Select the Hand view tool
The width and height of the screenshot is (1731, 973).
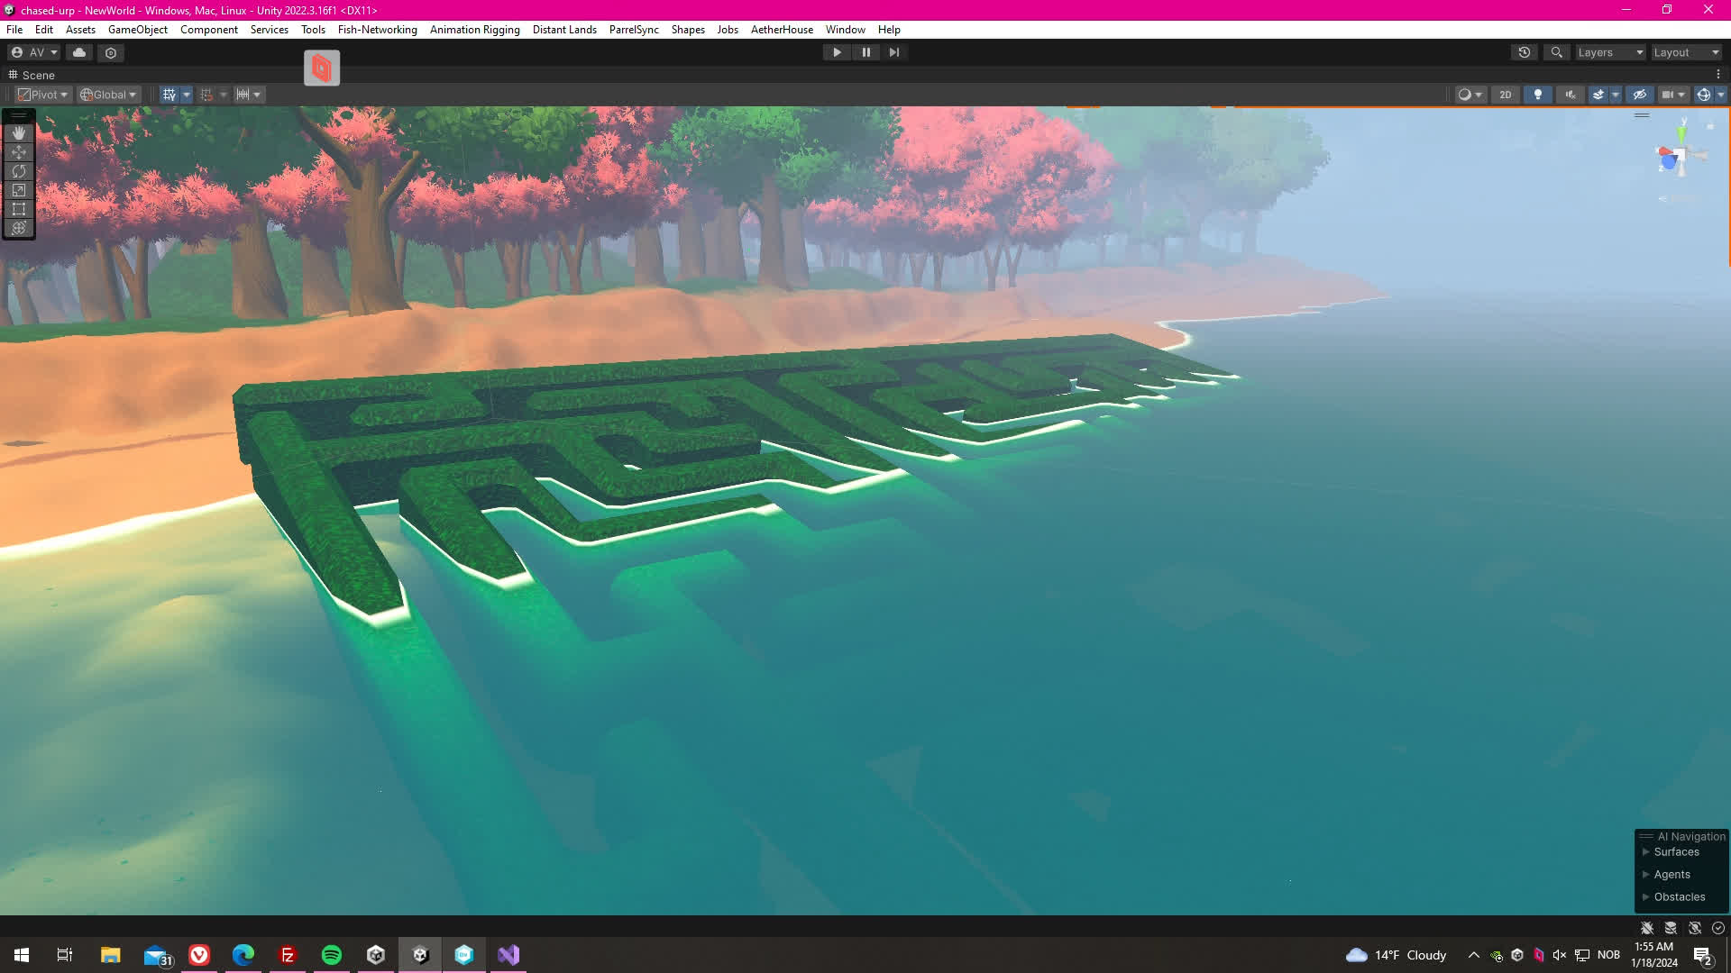point(19,133)
